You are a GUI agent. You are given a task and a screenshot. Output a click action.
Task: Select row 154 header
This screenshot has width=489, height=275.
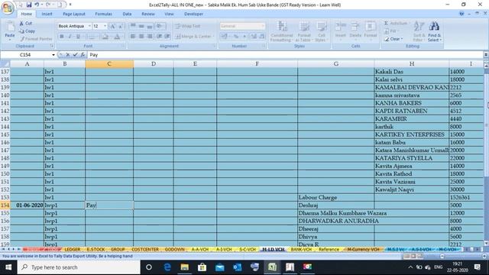pyautogui.click(x=5, y=205)
